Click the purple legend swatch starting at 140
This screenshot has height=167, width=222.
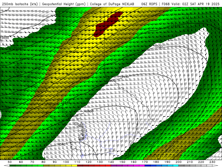pos(114,166)
